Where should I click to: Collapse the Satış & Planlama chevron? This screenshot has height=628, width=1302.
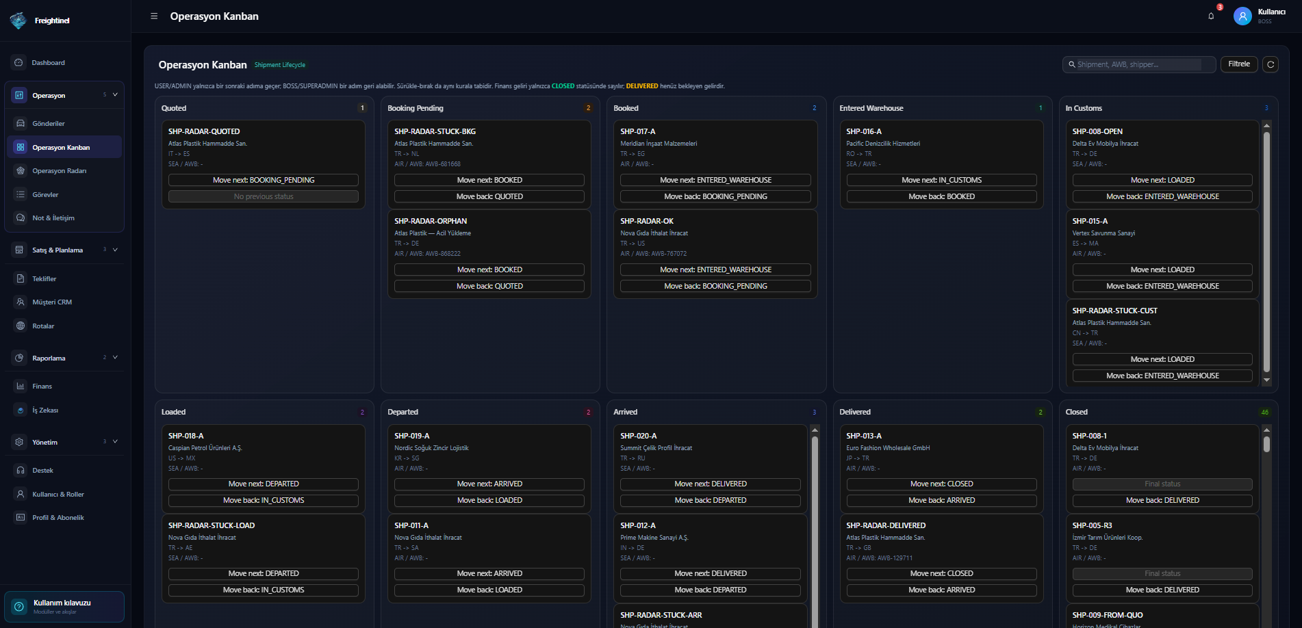[x=115, y=250]
